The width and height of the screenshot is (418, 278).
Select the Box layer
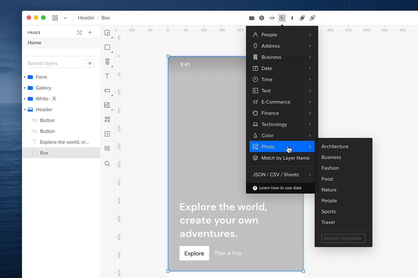click(61, 153)
